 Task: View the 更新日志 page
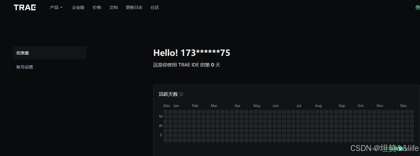[x=134, y=7]
